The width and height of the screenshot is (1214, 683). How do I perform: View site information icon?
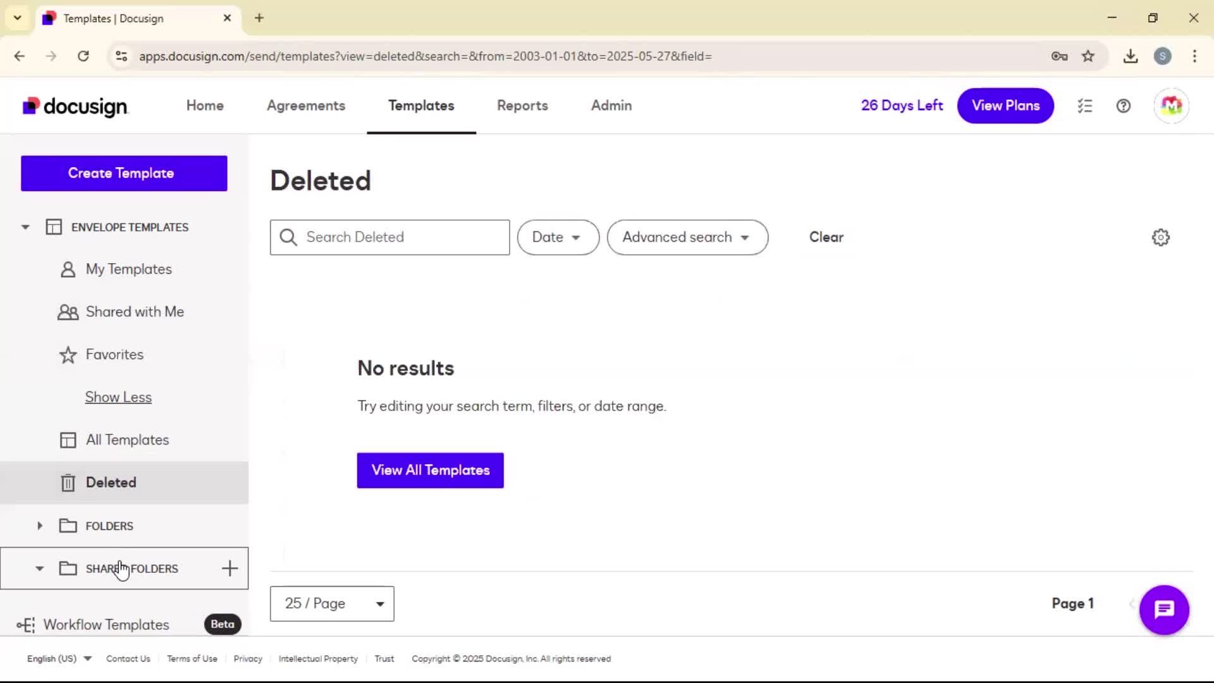click(x=121, y=56)
